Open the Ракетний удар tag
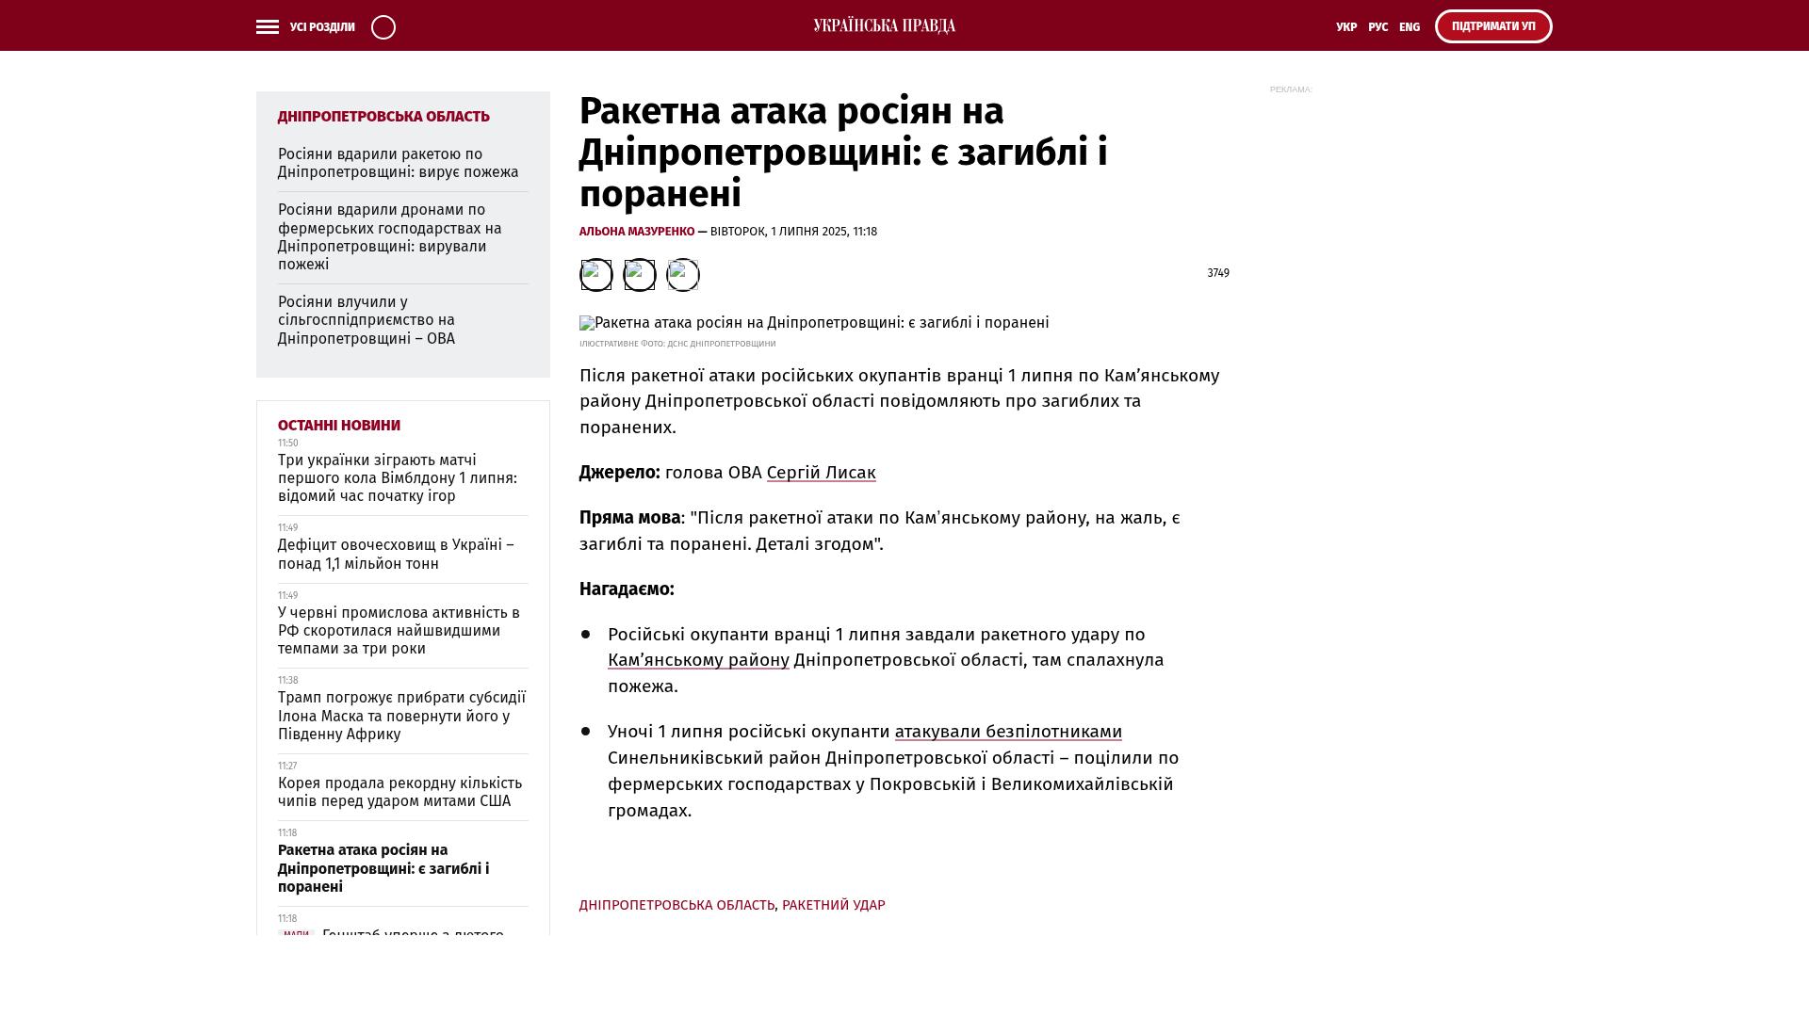 click(x=833, y=905)
